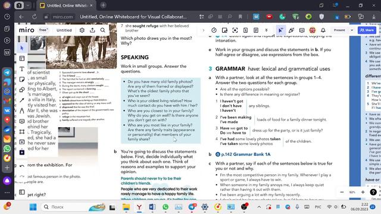Search the board with magnifier icon
The image size is (381, 214).
(103, 30)
